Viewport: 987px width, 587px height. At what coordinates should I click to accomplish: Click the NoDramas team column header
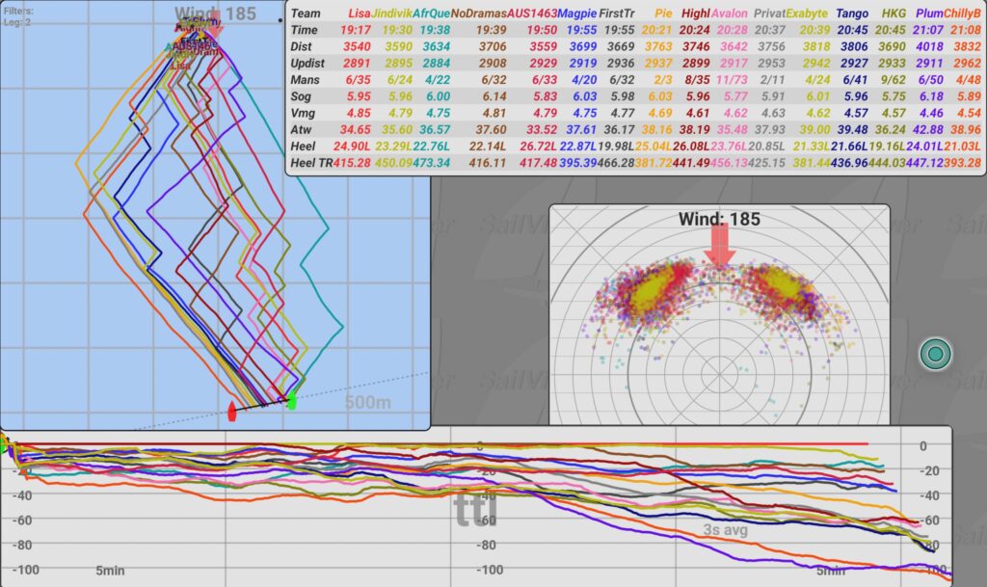click(x=478, y=13)
